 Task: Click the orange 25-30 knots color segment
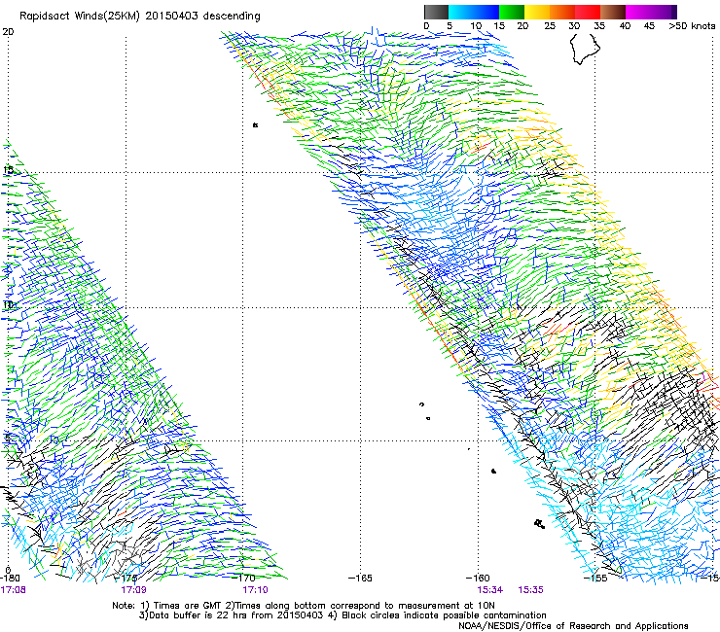562,12
